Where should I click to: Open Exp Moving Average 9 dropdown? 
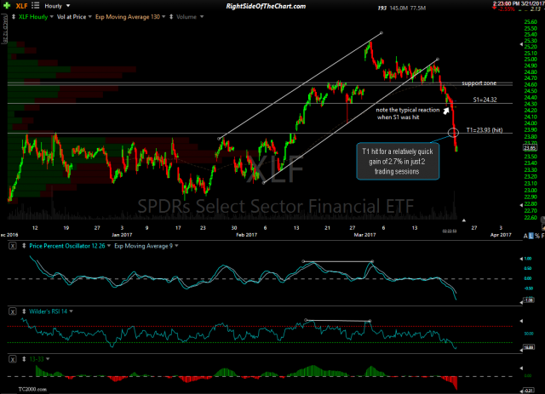(x=176, y=246)
